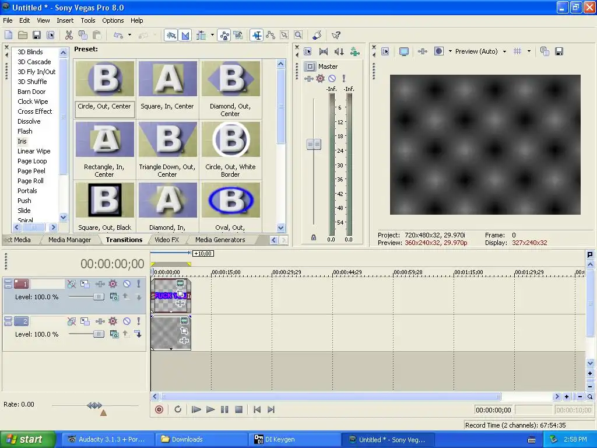Click Play From Start button

pyautogui.click(x=196, y=409)
